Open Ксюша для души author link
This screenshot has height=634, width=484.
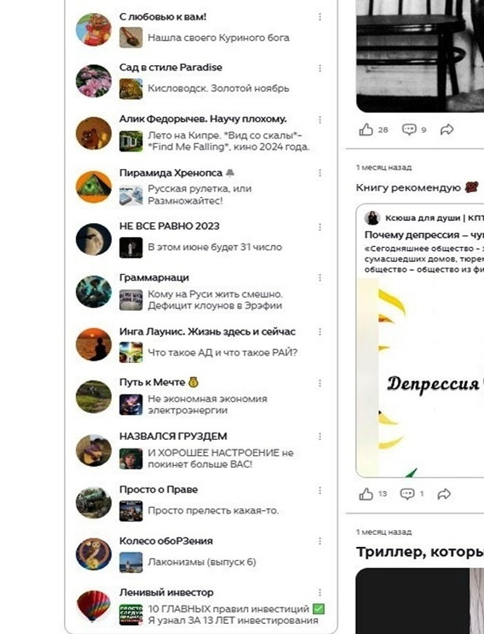point(429,218)
